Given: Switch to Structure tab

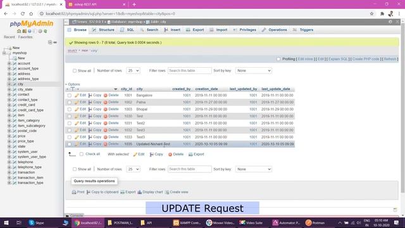Looking at the screenshot, I should tap(103, 30).
